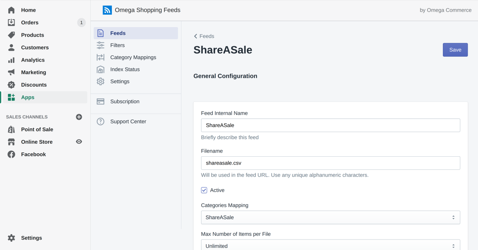
Task: Open the Categories Mapping dropdown
Action: 330,217
